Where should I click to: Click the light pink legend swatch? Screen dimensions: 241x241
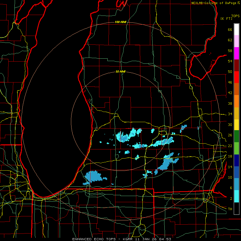pos(236,41)
